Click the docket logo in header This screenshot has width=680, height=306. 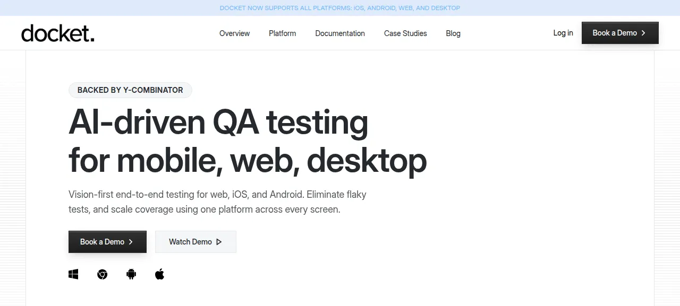click(x=58, y=33)
